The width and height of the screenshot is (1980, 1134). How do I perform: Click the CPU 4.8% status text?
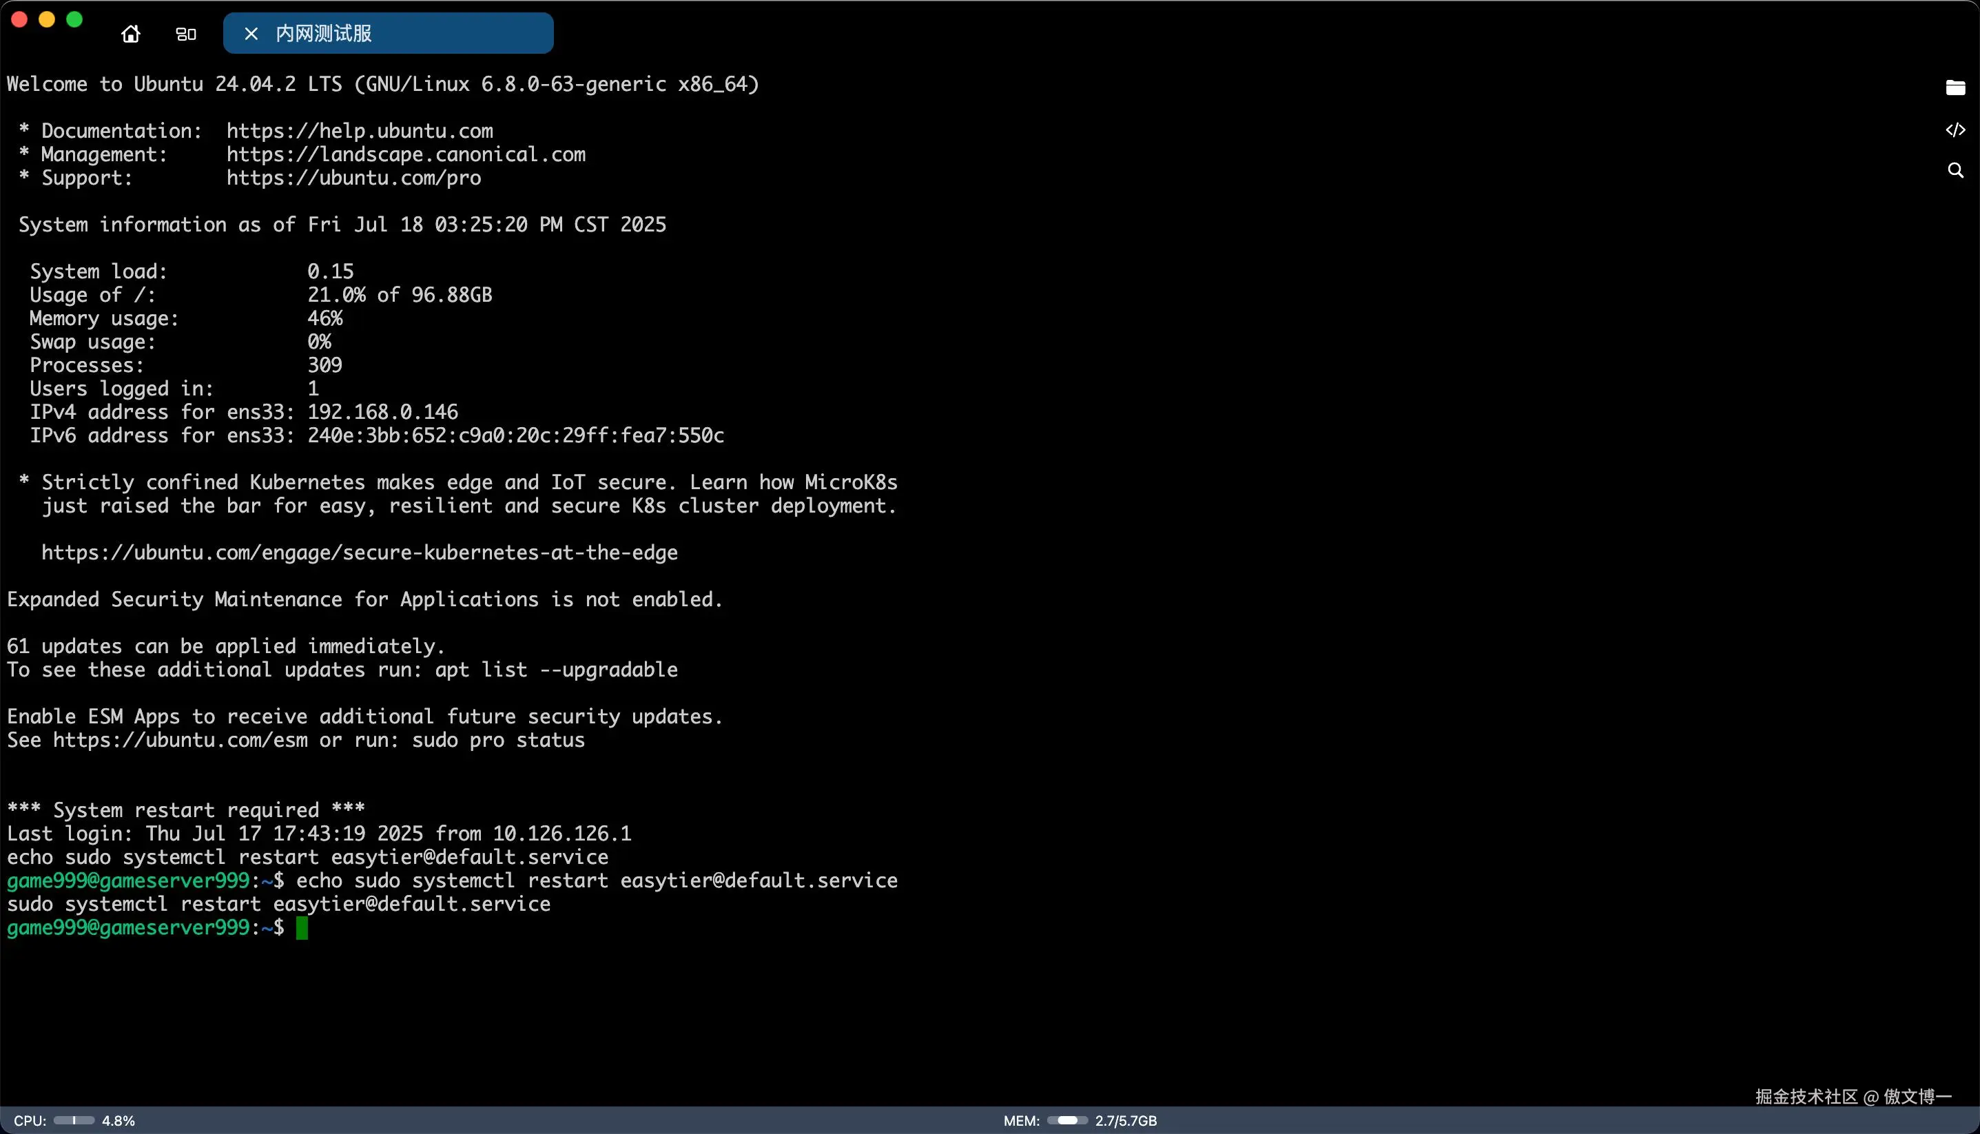pos(118,1121)
